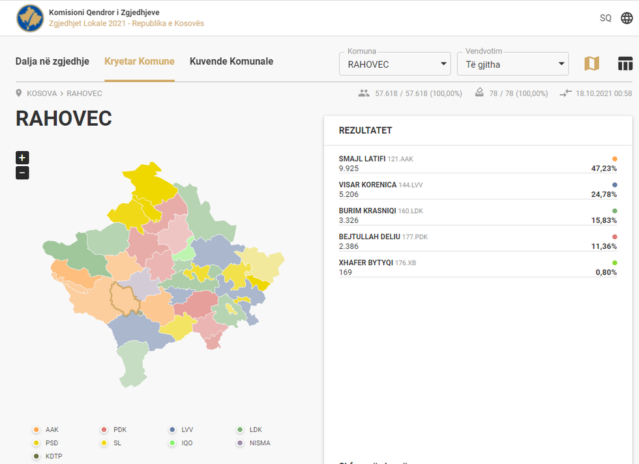
Task: Click the Komisioni Qendror logo icon
Action: pyautogui.click(x=30, y=18)
